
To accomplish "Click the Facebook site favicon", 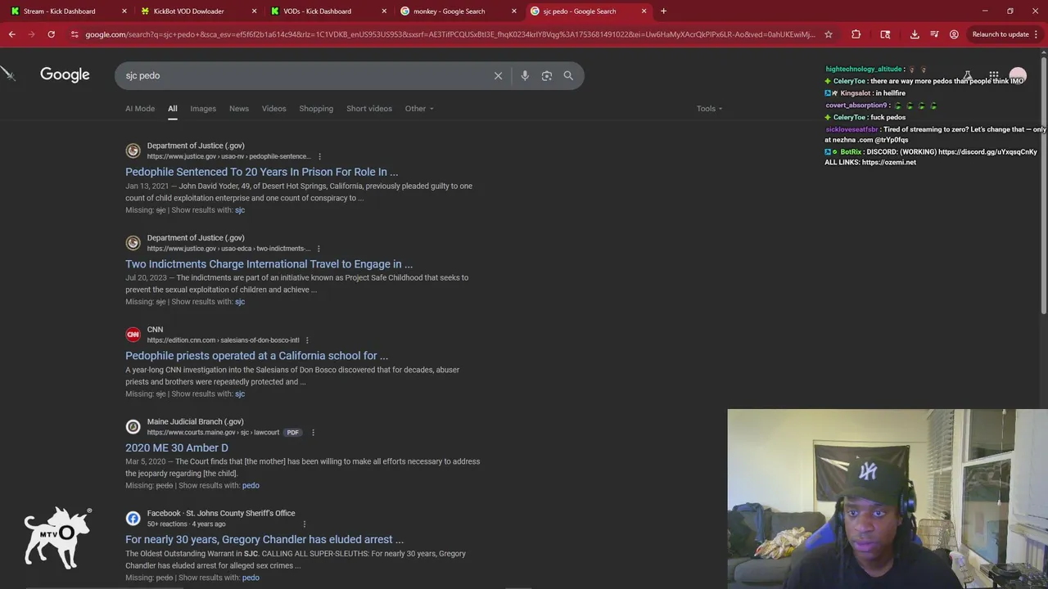I will [133, 519].
